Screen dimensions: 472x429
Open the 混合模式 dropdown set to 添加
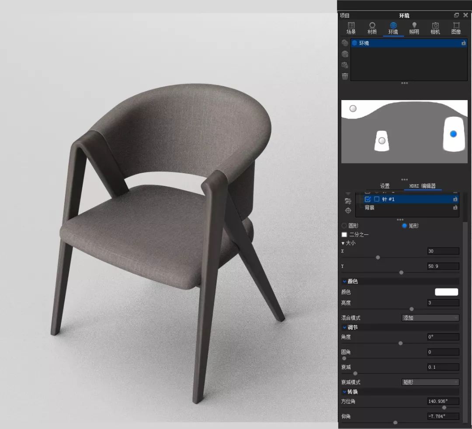(430, 318)
